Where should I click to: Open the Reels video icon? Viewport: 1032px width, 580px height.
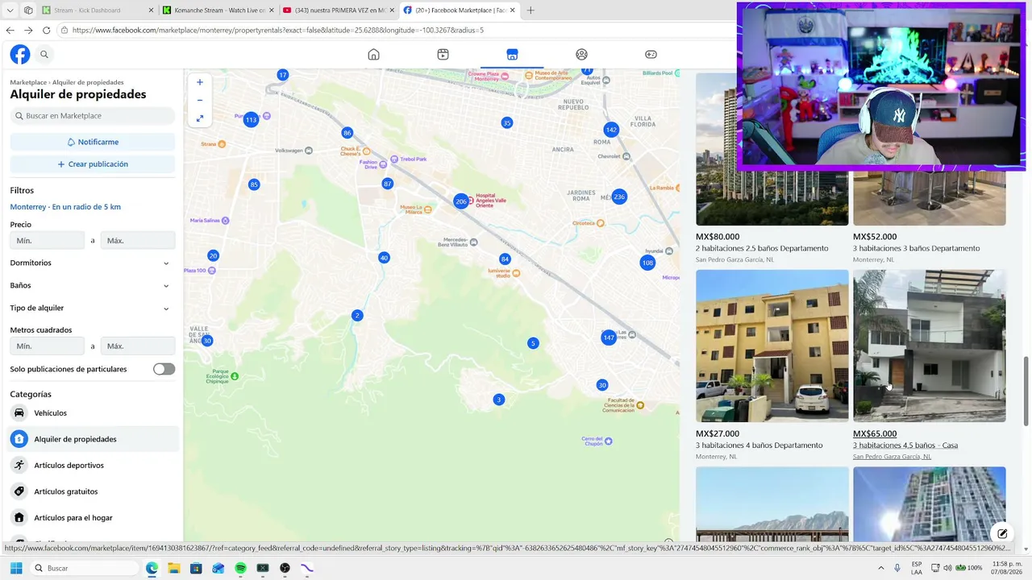pos(443,55)
